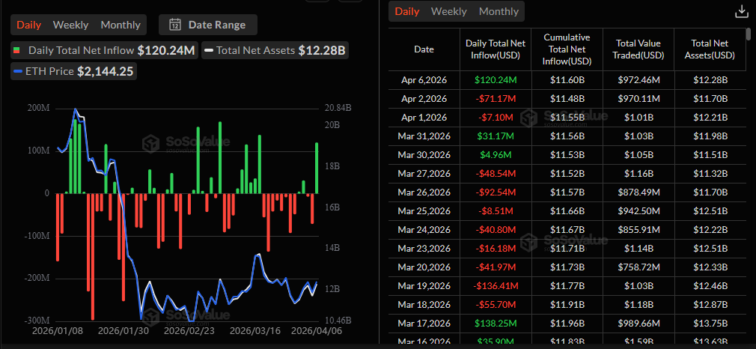Click the Total Value Traded column header

tap(638, 49)
